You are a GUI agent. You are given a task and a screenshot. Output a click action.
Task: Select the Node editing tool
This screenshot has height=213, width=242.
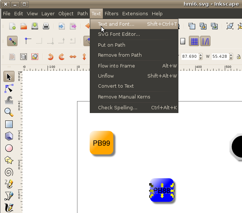pos(9,88)
